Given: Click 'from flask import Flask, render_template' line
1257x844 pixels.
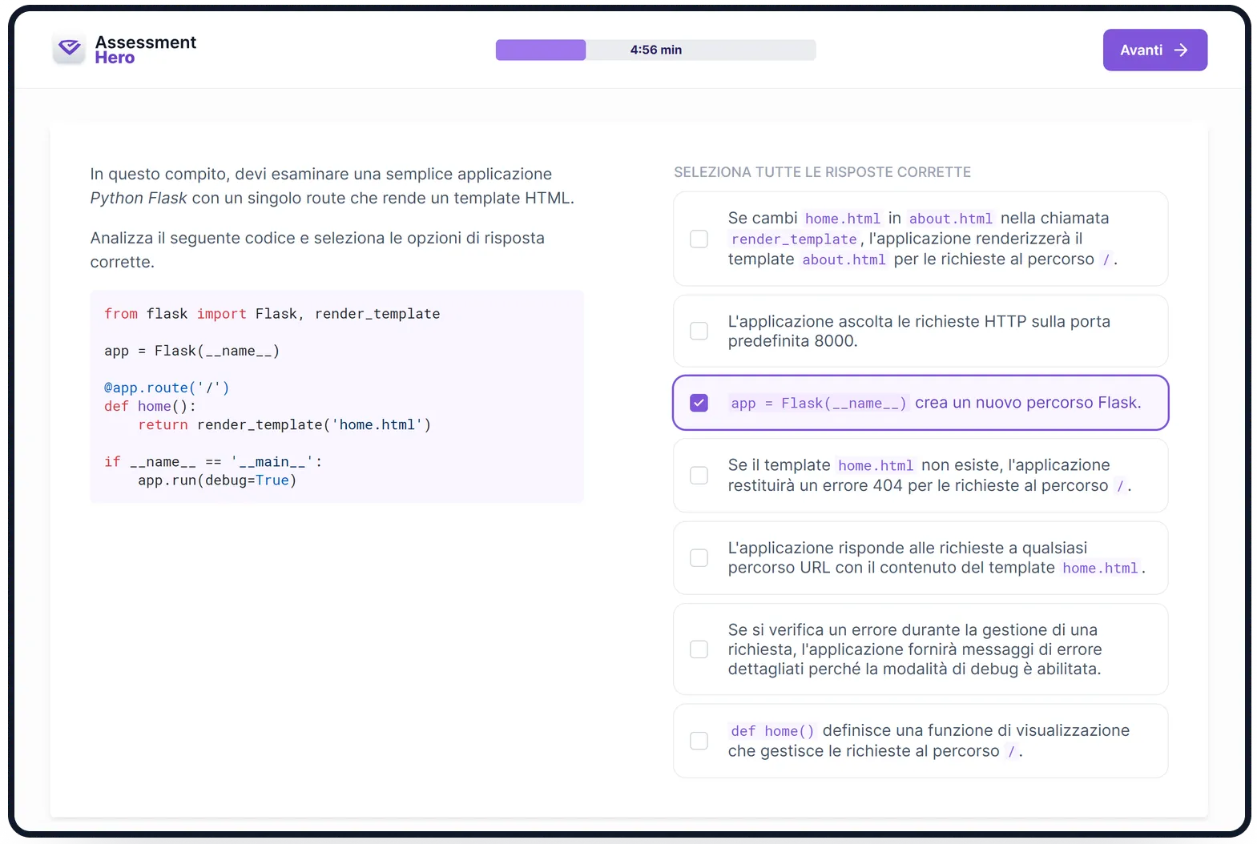Looking at the screenshot, I should point(272,314).
